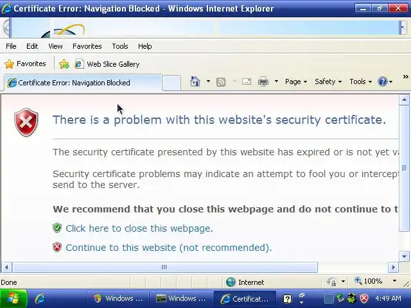The height and width of the screenshot is (308, 411).
Task: Click the taskbar restore windows icon
Action: [301, 295]
